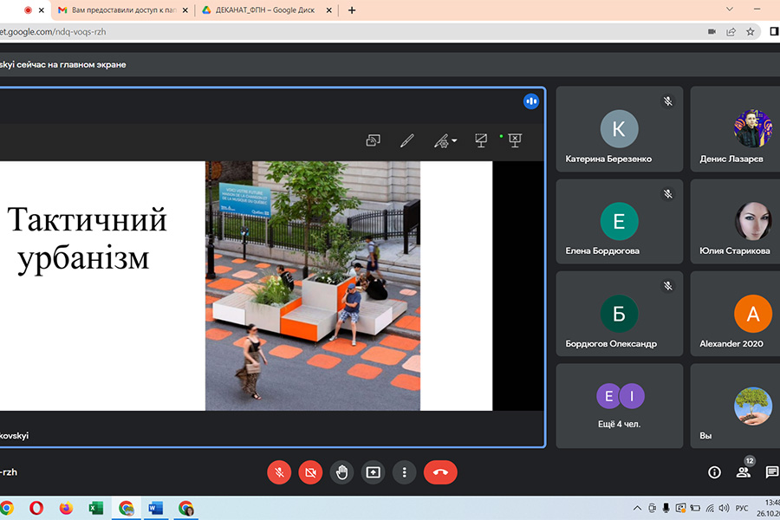Open Excel from the taskbar
Image resolution: width=780 pixels, height=520 pixels.
click(x=96, y=508)
